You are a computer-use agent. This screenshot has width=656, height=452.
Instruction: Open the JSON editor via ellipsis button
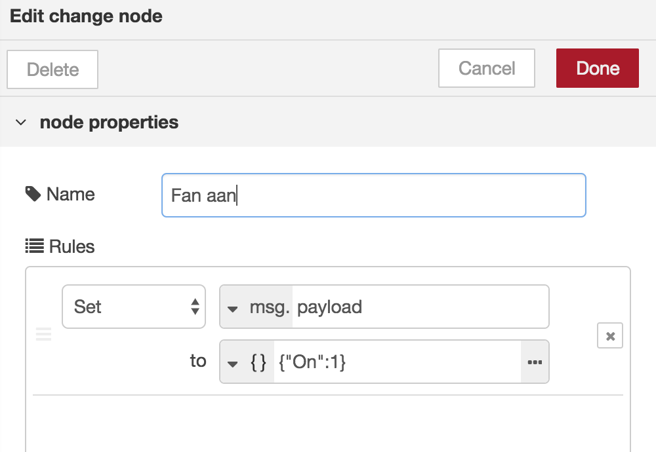[535, 362]
